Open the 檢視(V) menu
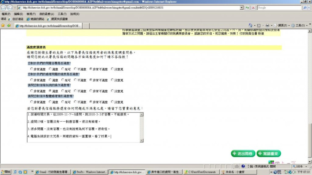Viewport: 312px width, 175px height. [31, 14]
